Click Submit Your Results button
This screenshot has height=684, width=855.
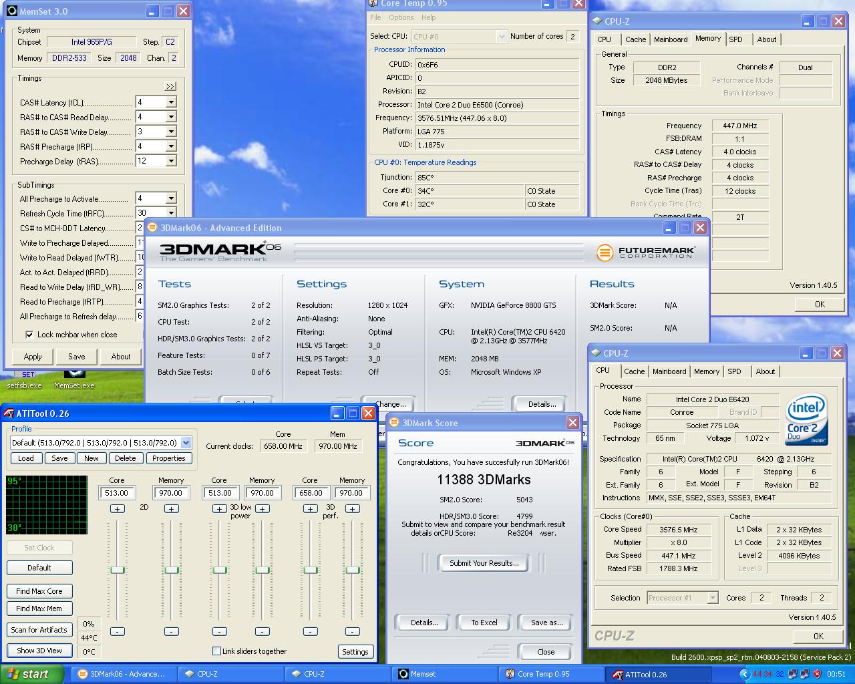pos(484,563)
